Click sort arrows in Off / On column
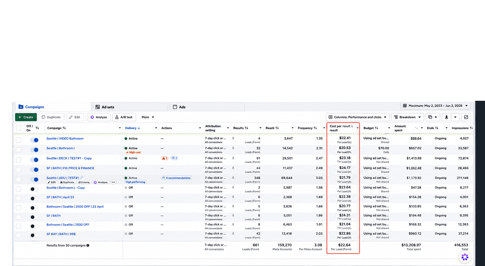This screenshot has height=266, width=485. pos(37,128)
